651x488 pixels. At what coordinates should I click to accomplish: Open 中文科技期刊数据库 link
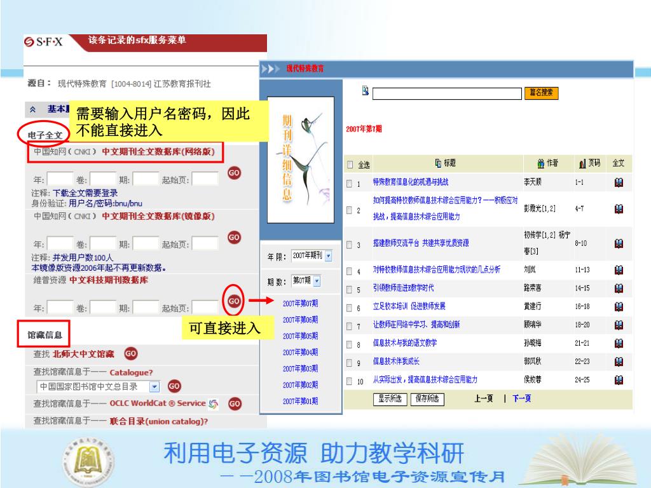pyautogui.click(x=109, y=280)
